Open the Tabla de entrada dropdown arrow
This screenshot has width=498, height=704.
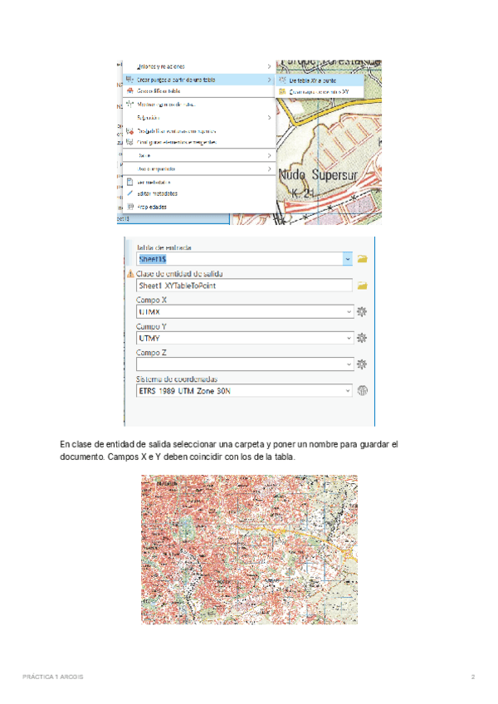[x=348, y=259]
